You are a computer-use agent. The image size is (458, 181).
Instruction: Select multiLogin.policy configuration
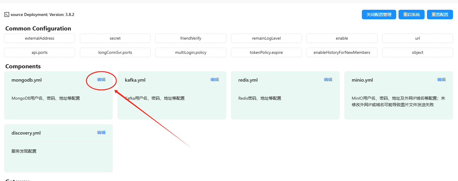pyautogui.click(x=191, y=52)
